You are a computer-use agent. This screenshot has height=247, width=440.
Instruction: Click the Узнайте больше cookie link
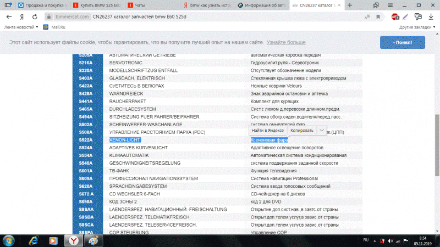286,42
